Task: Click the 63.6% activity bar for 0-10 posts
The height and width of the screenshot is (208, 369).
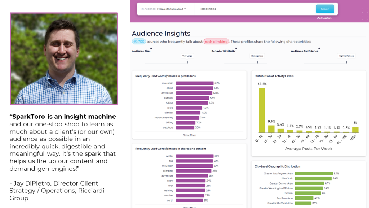Action: pyautogui.click(x=262, y=110)
